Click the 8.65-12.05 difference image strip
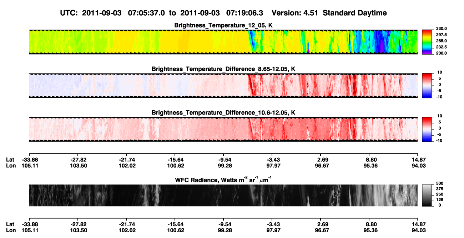The height and width of the screenshot is (238, 464). pyautogui.click(x=223, y=86)
